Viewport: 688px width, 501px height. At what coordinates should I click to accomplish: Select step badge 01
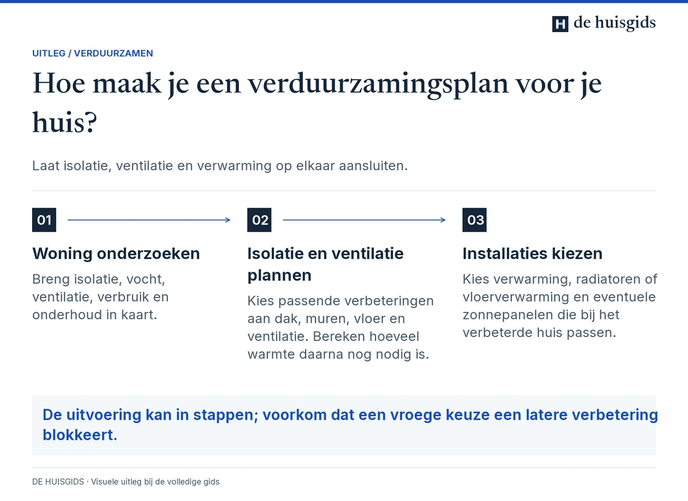(44, 220)
